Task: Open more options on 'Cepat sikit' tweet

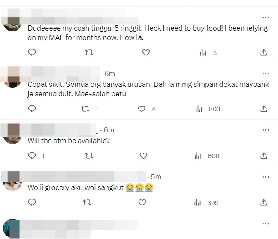Action: [x=266, y=74]
